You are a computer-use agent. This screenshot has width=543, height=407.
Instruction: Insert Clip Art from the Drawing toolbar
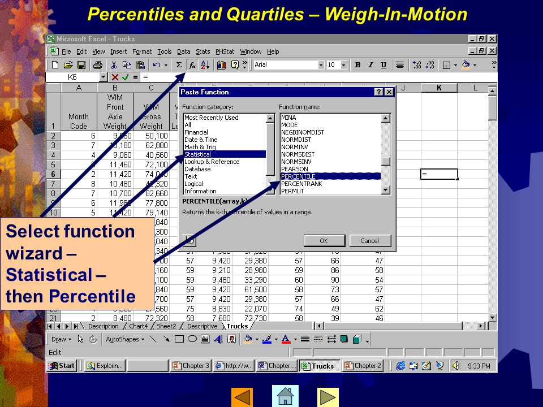tap(231, 339)
